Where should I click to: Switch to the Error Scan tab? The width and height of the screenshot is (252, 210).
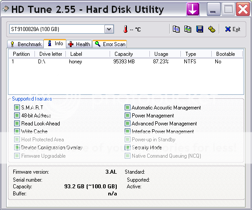pos(110,44)
